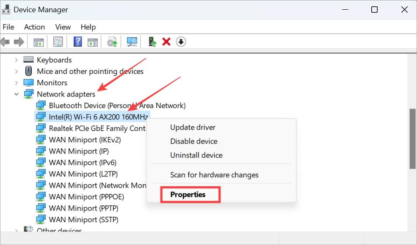The image size is (417, 245).
Task: Click the mouse icon beside Mice and other pointing devices
Action: (x=28, y=71)
